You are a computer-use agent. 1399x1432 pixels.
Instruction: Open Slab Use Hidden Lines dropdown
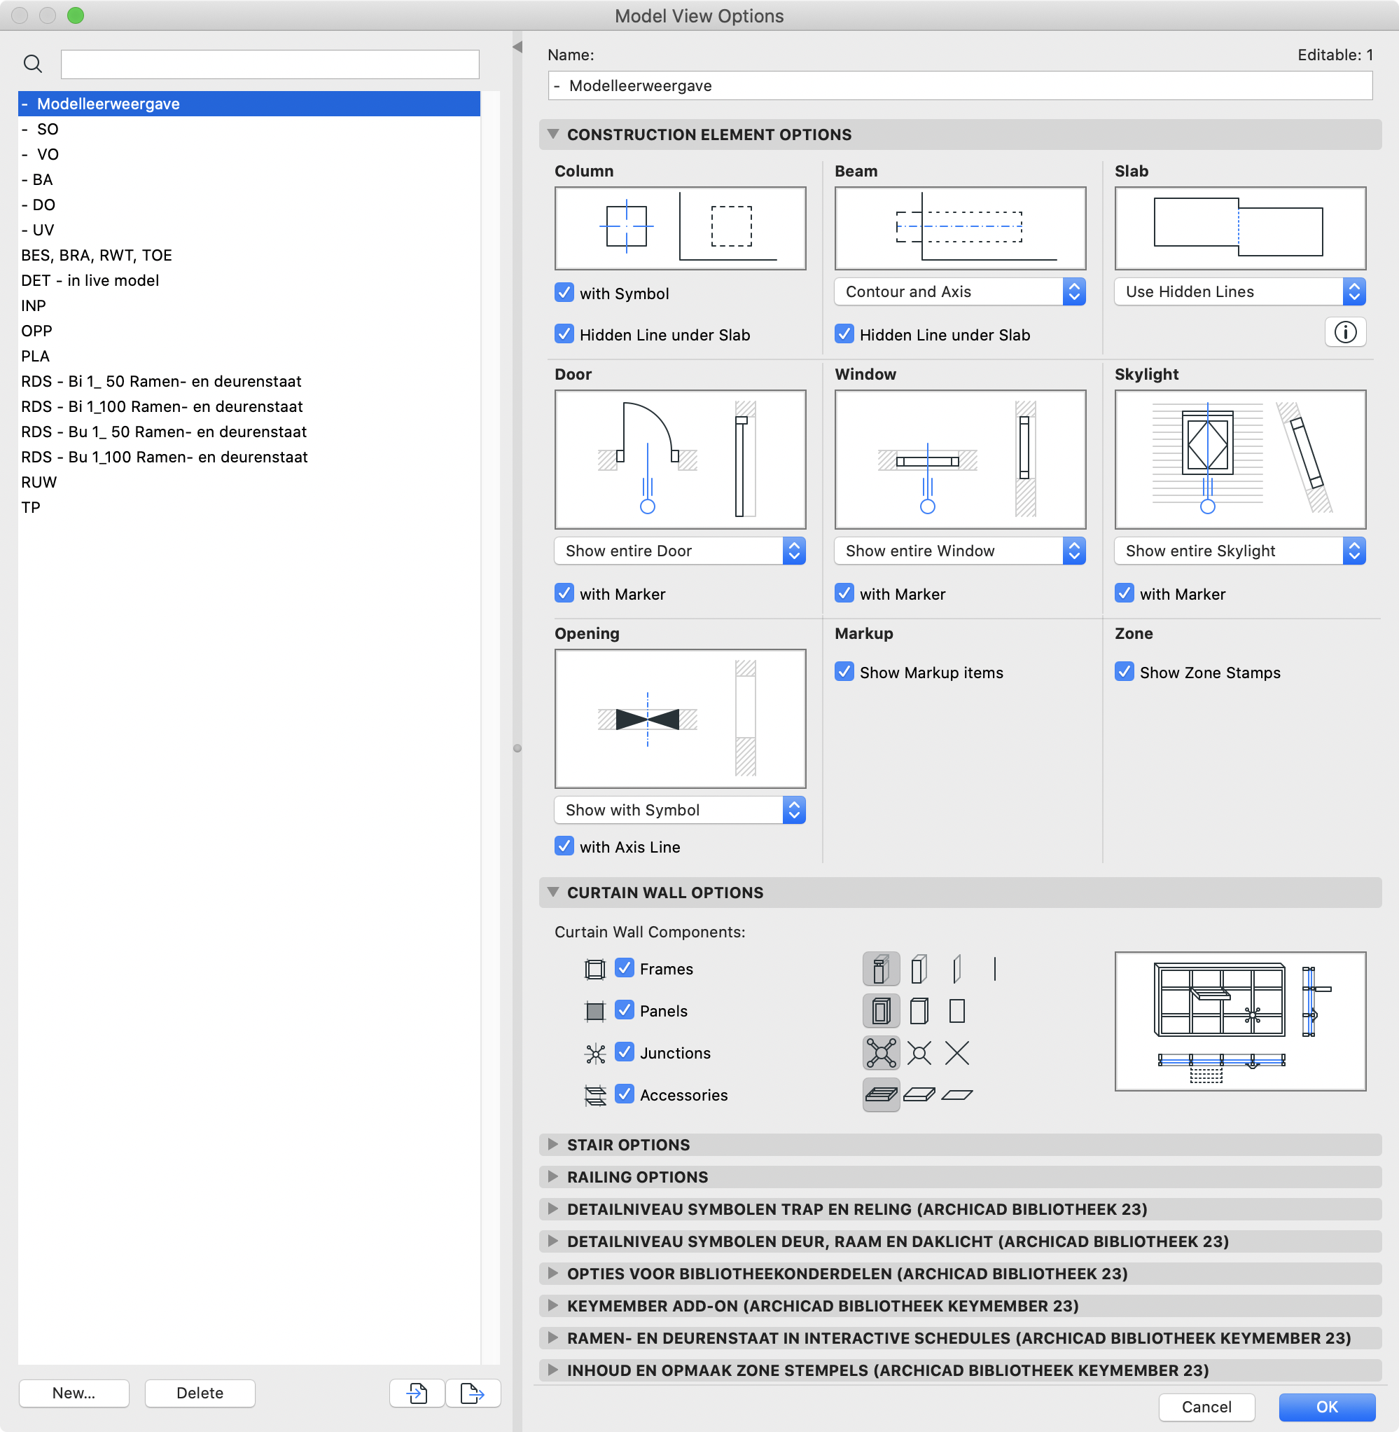[x=1239, y=292]
